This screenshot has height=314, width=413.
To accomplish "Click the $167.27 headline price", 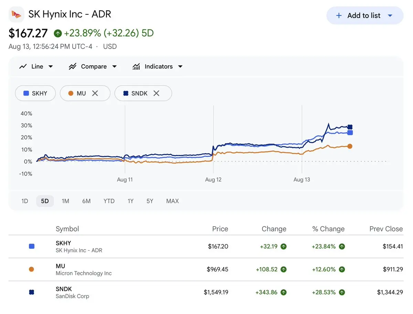I will point(28,33).
